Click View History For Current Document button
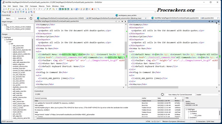Viewport: 222px width, 124px height. pos(180,95)
